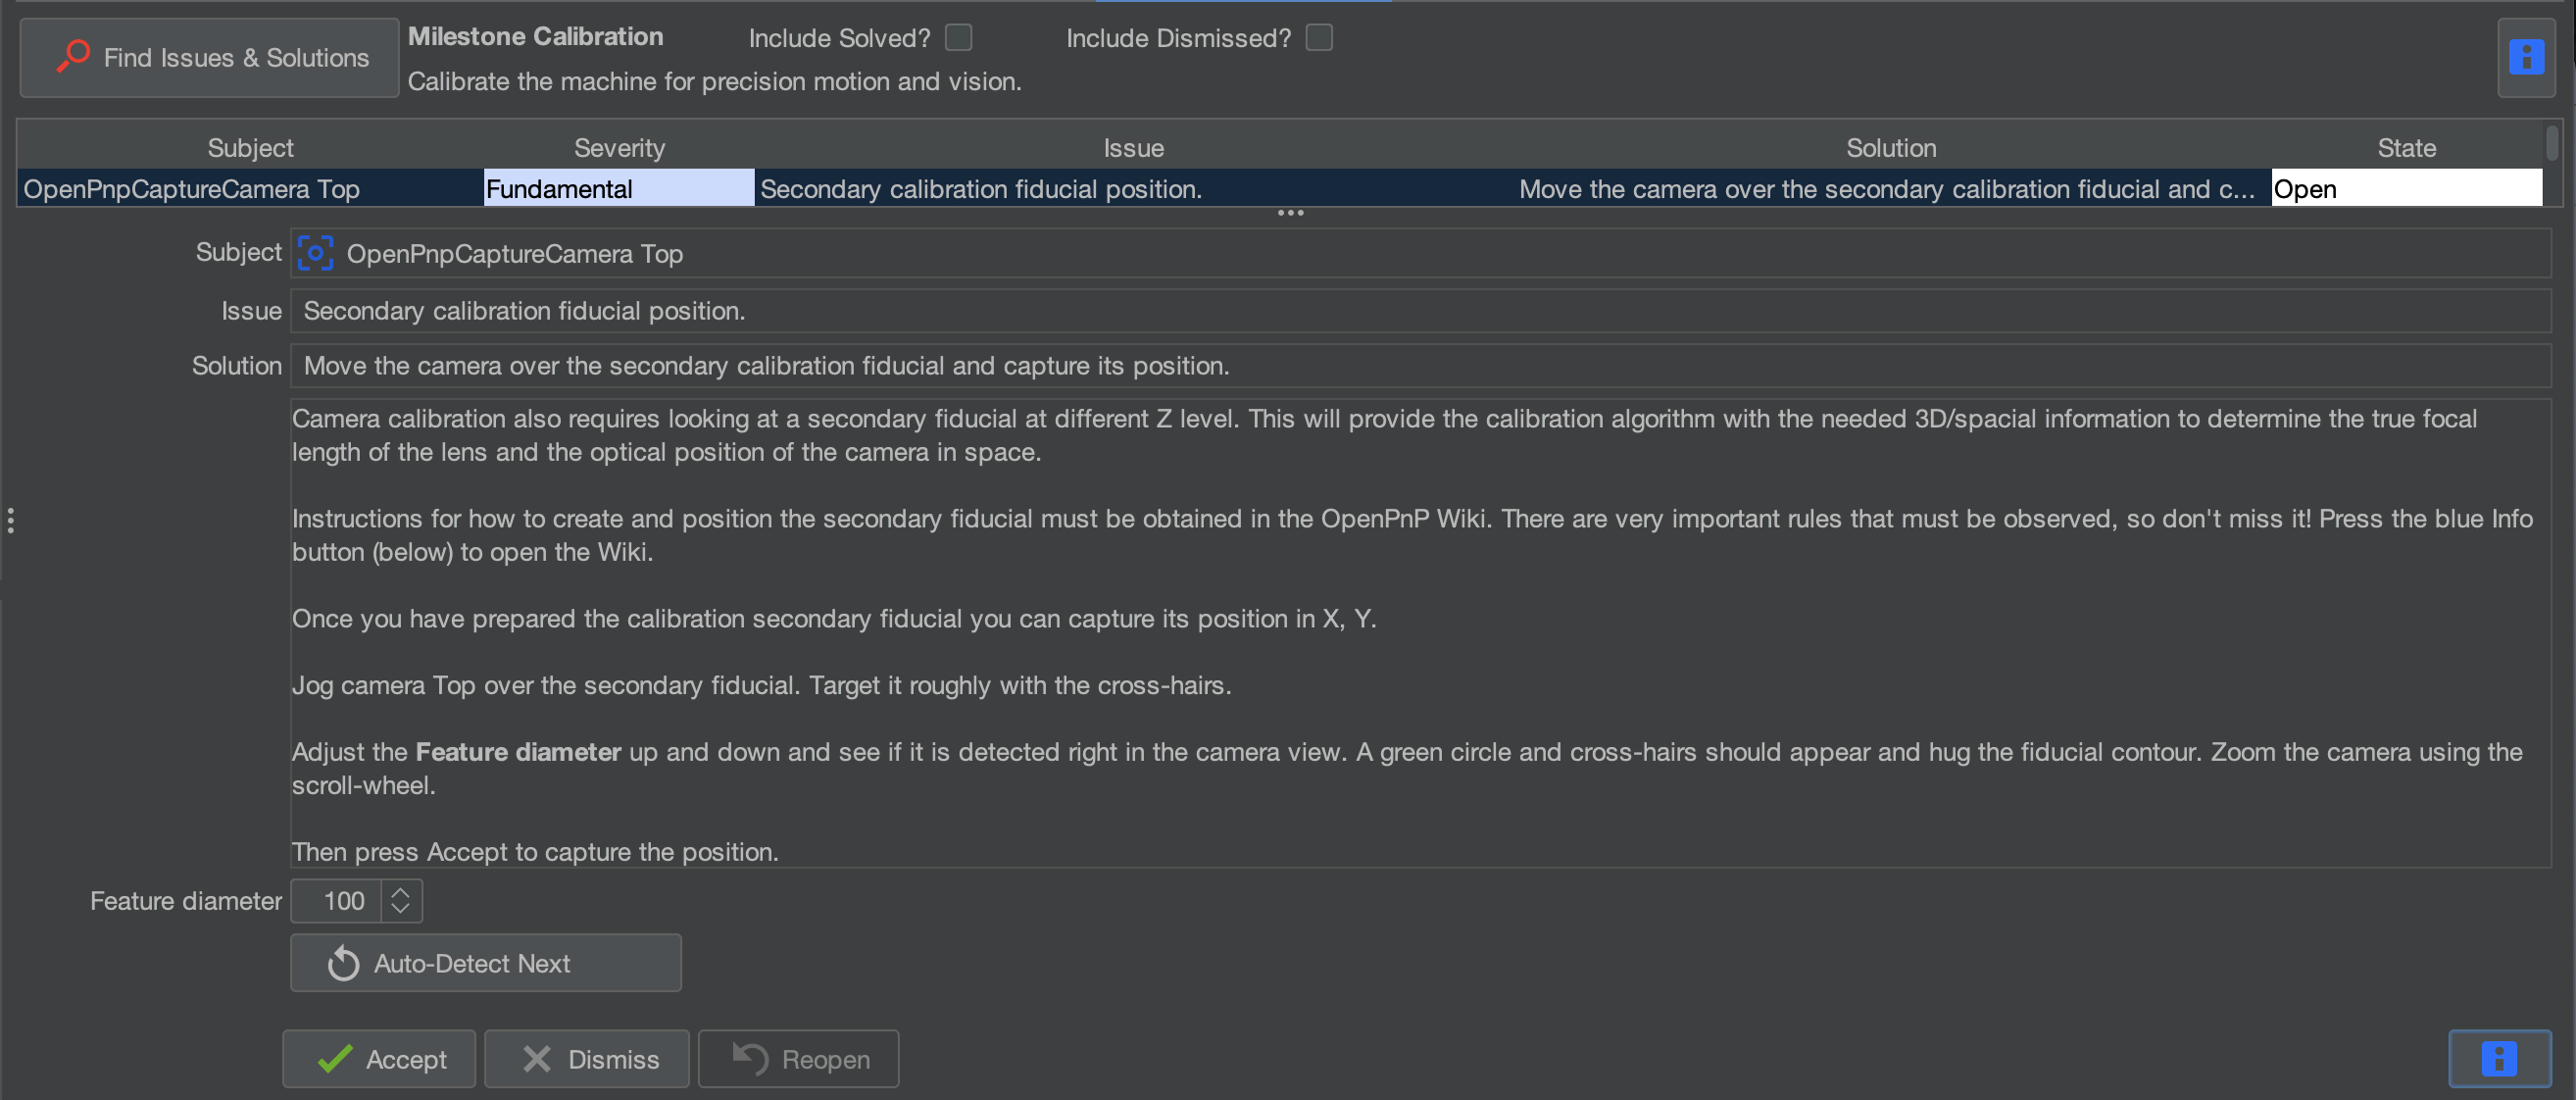This screenshot has height=1100, width=2576.
Task: Sort issues by the Severity column header
Action: pyautogui.click(x=619, y=148)
